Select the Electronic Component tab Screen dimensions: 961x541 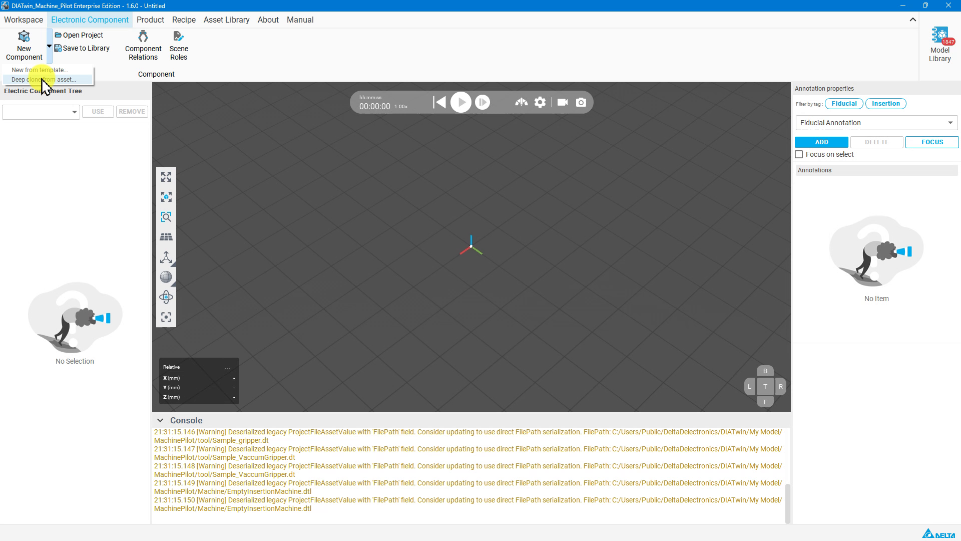[90, 20]
